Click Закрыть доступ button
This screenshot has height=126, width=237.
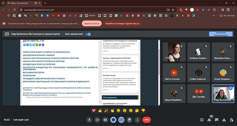(x=92, y=23)
